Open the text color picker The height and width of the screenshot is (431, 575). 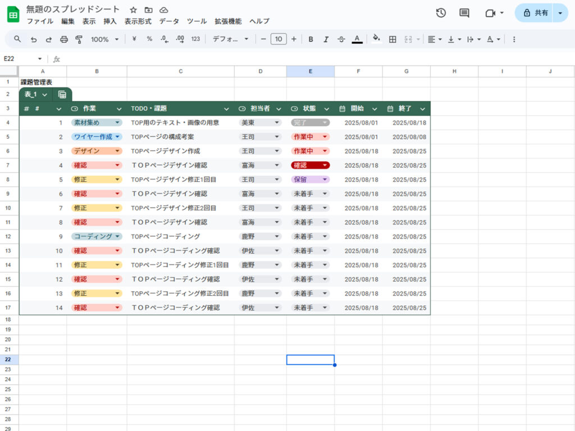357,39
